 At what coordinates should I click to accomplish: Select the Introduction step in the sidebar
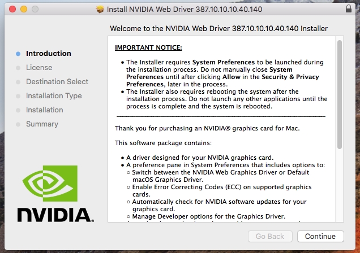(x=49, y=53)
